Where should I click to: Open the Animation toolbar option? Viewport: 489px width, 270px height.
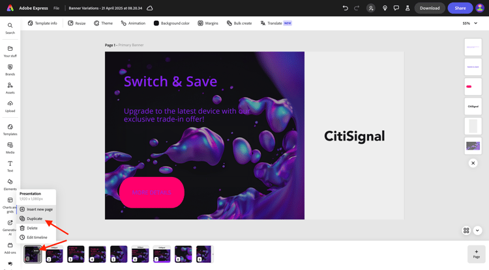pos(133,23)
